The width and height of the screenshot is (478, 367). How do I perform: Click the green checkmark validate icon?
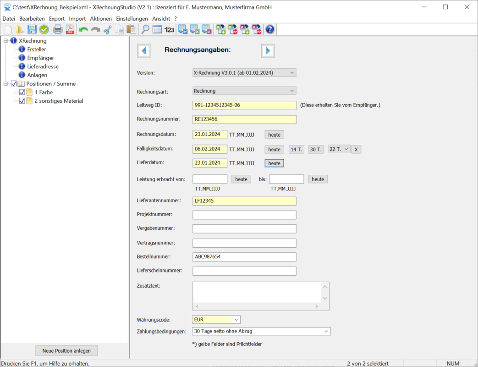tap(44, 30)
